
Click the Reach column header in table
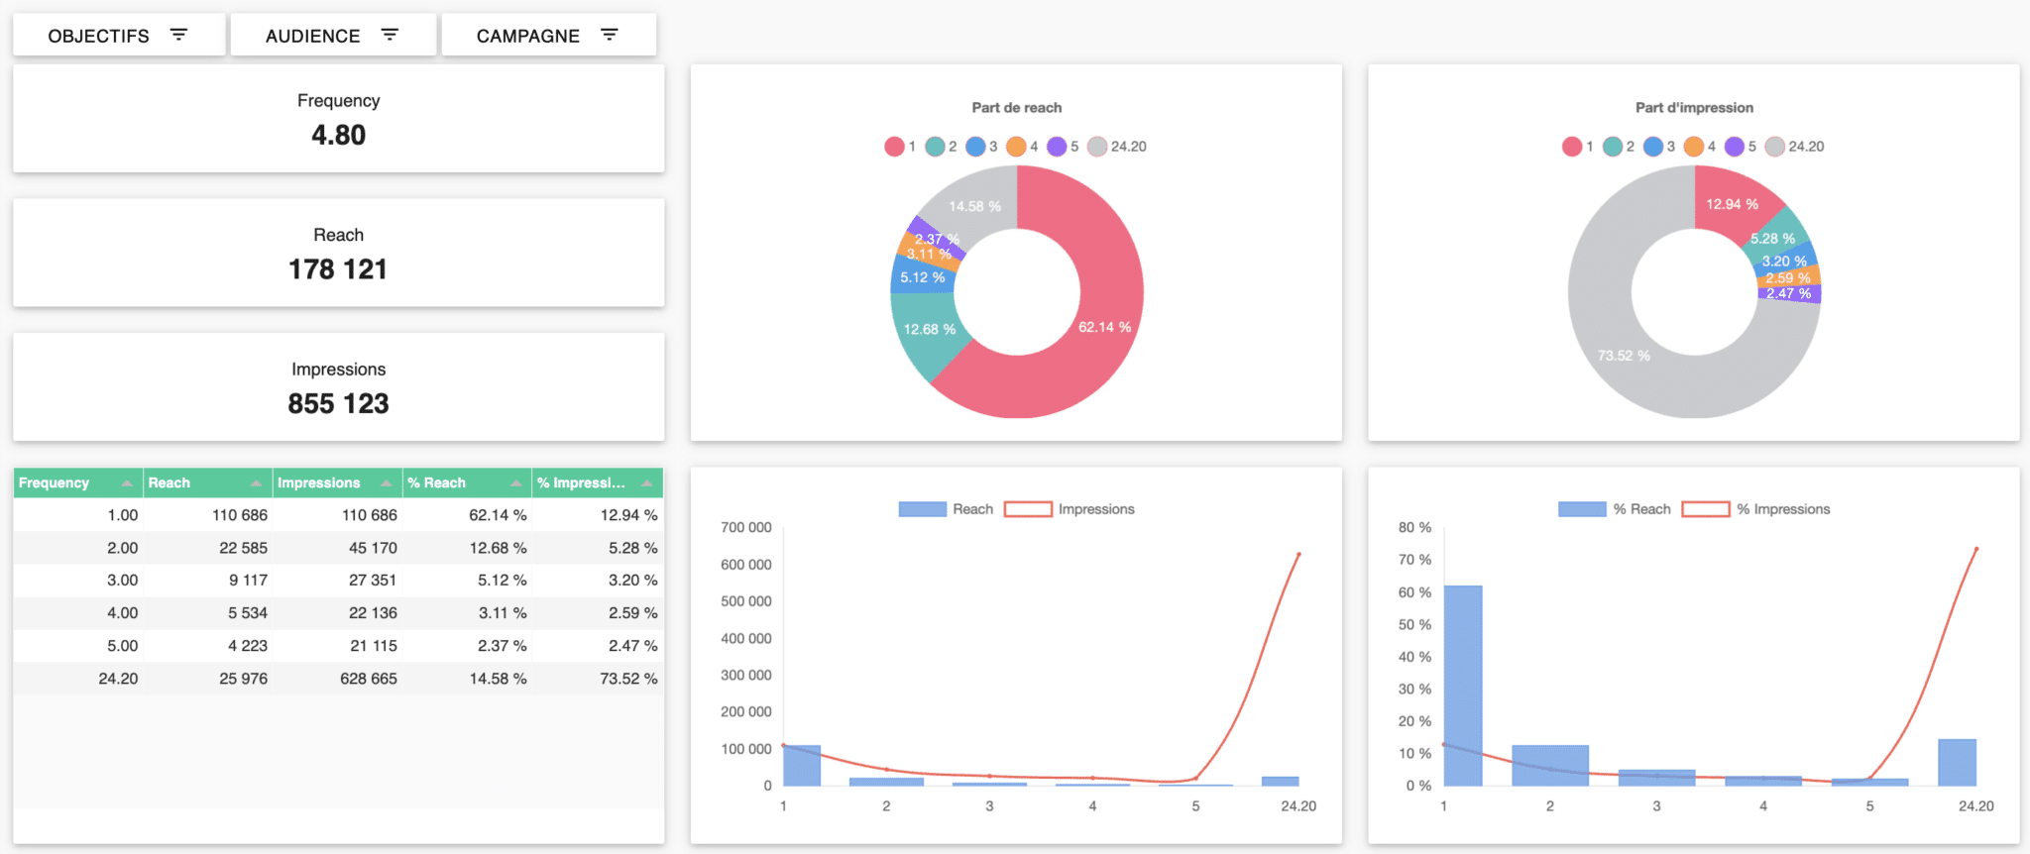208,482
